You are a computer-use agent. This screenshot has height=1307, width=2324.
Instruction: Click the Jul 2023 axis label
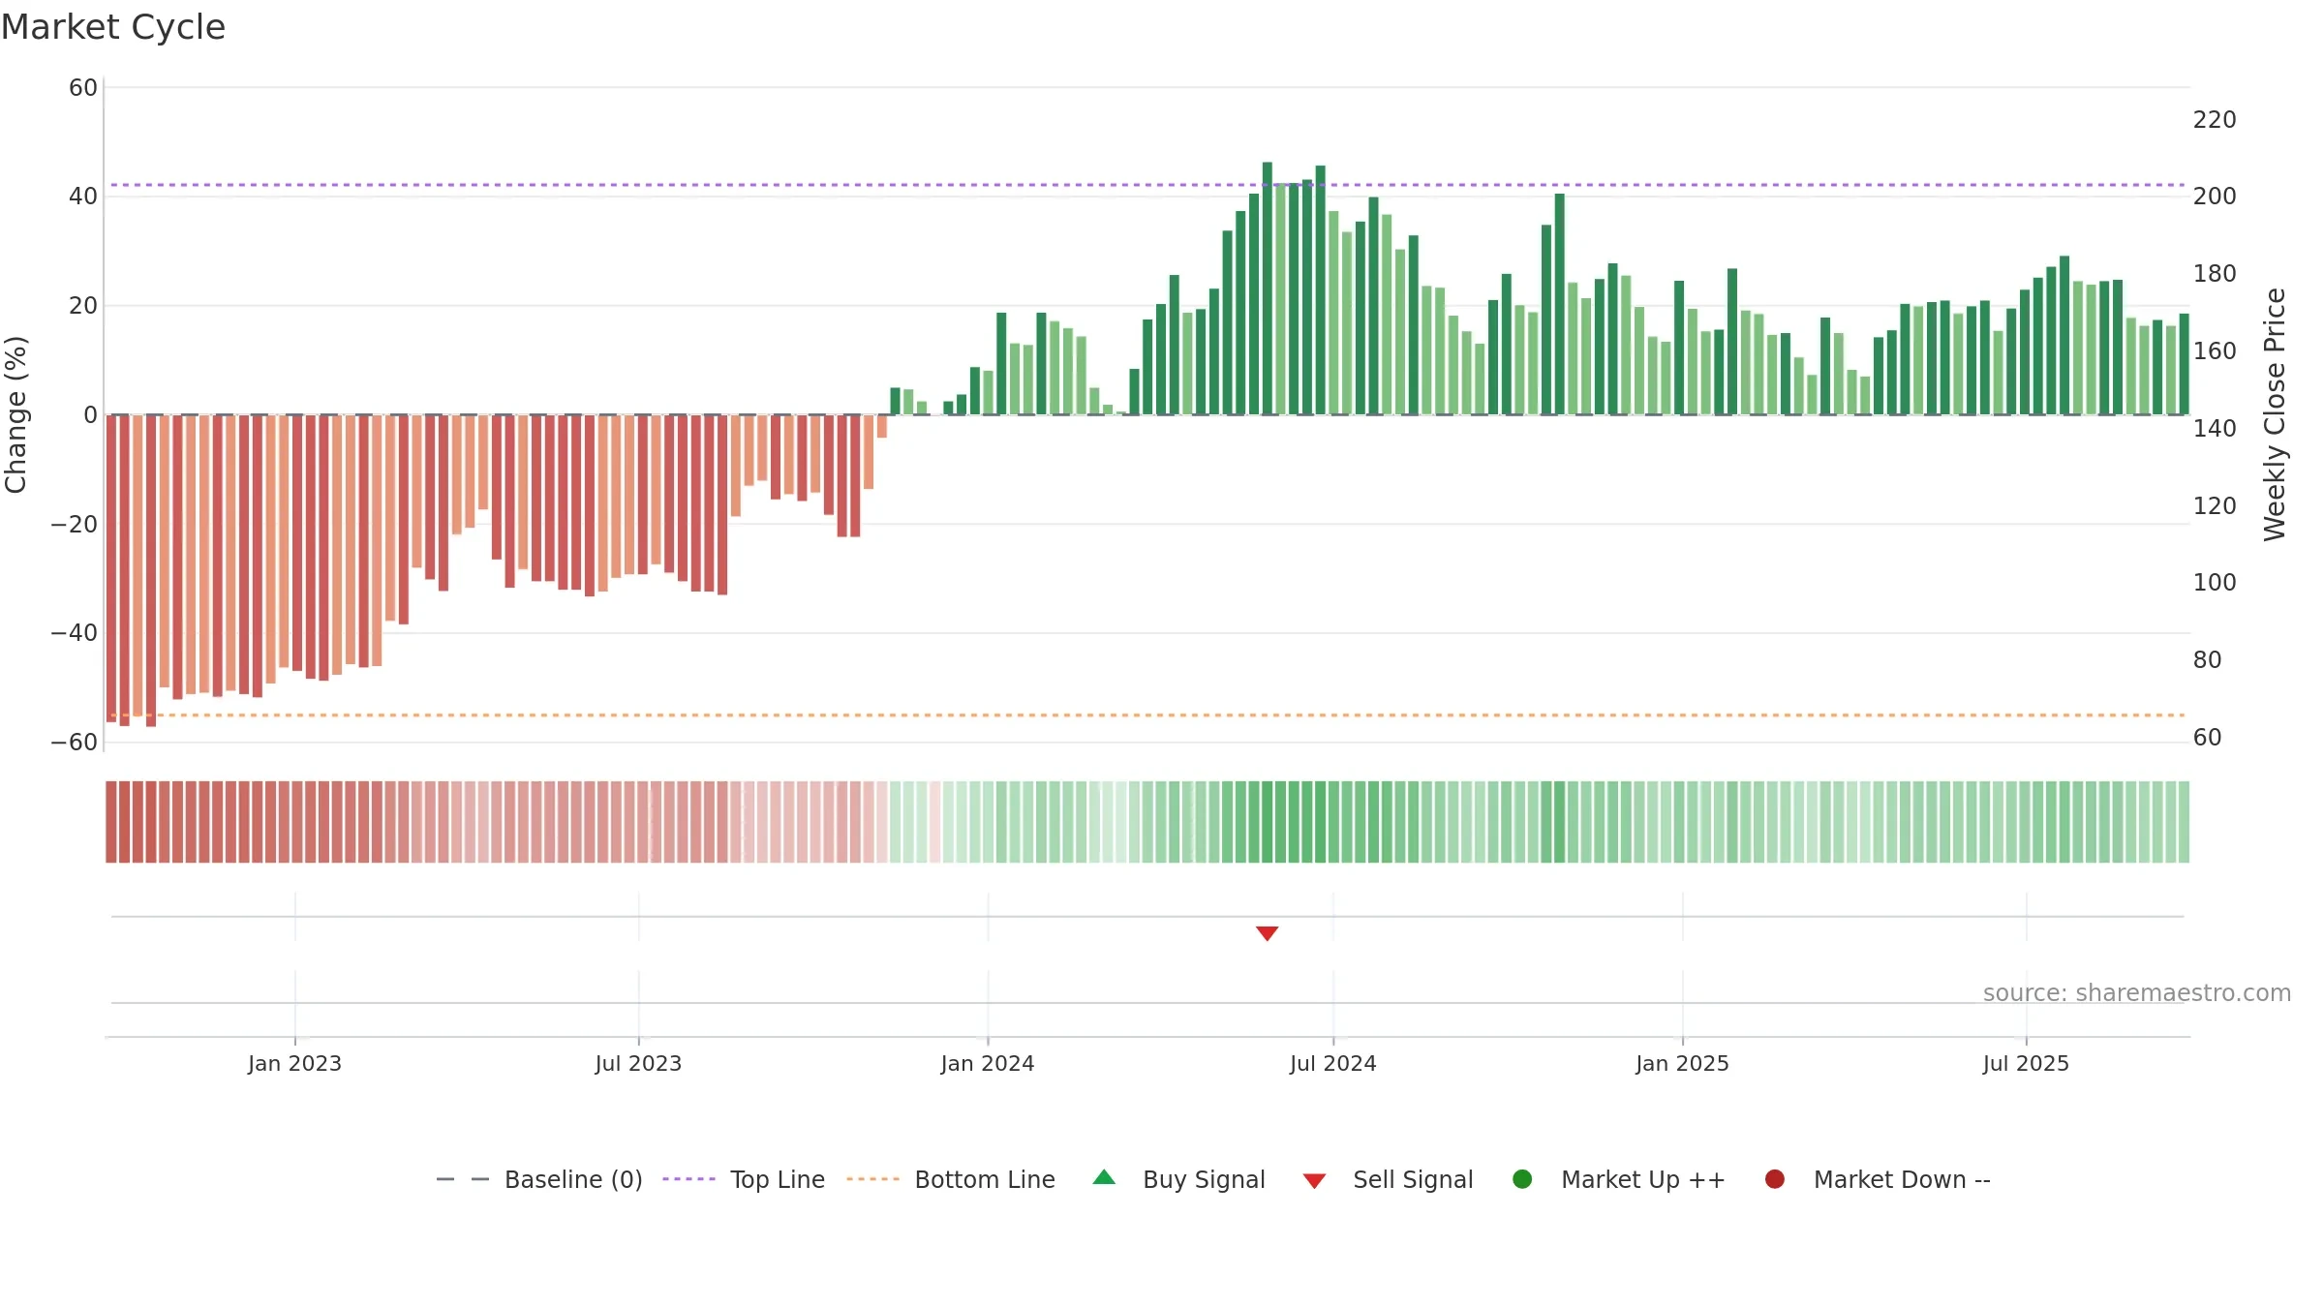(638, 1064)
